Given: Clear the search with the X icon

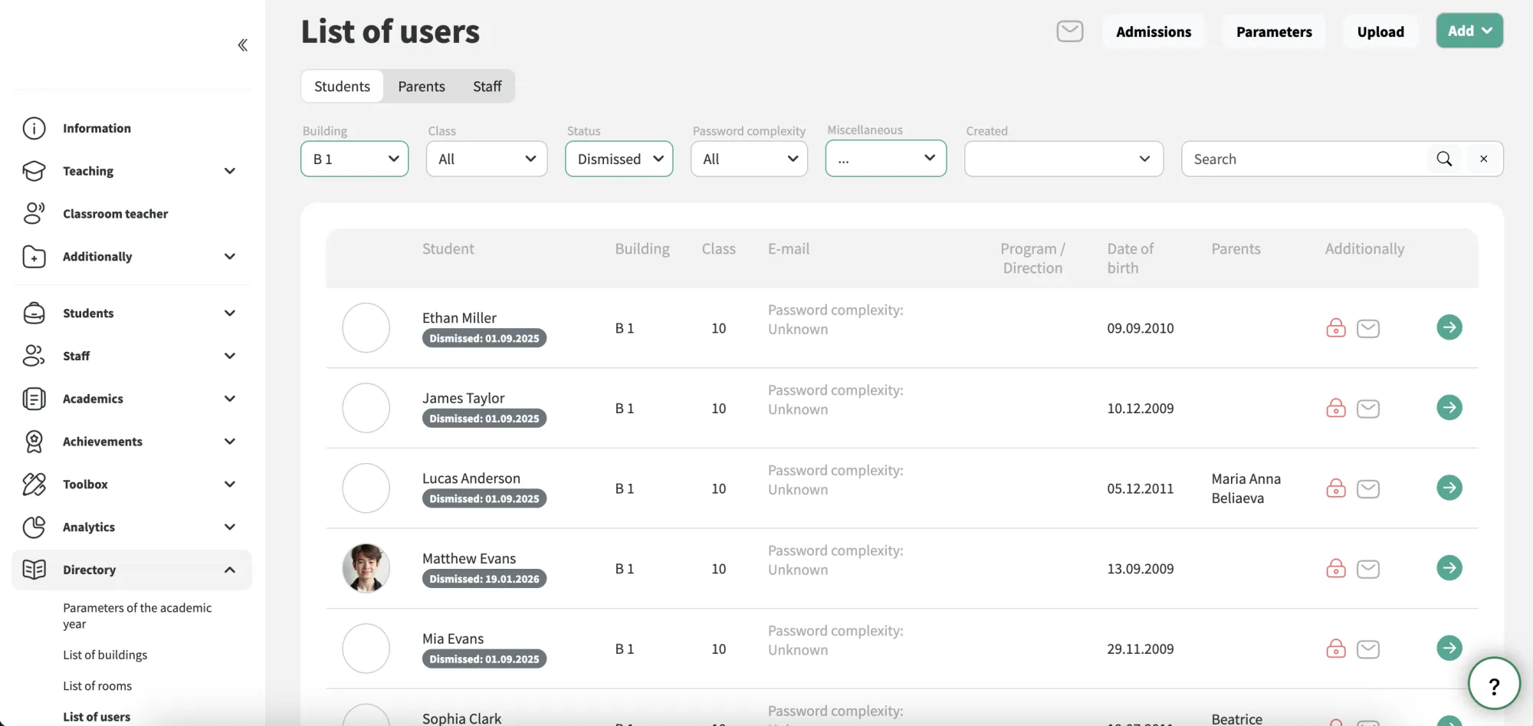Looking at the screenshot, I should [x=1484, y=159].
